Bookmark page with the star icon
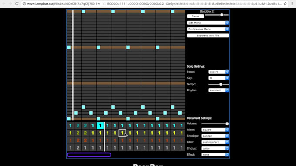This screenshot has width=296, height=166. pos(285,3)
